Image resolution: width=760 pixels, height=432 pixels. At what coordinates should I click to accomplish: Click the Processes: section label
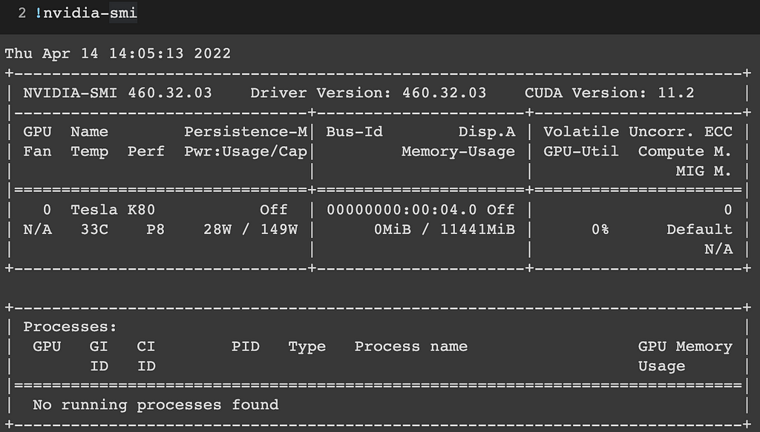(70, 327)
